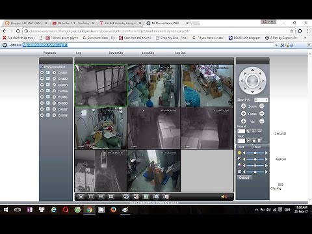Open the Log menu

point(79,53)
